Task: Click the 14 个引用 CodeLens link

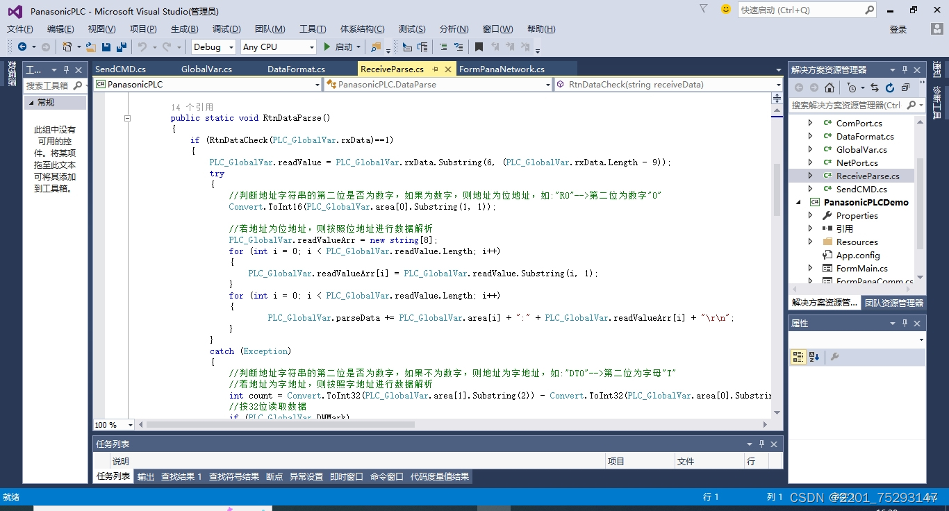Action: 192,107
